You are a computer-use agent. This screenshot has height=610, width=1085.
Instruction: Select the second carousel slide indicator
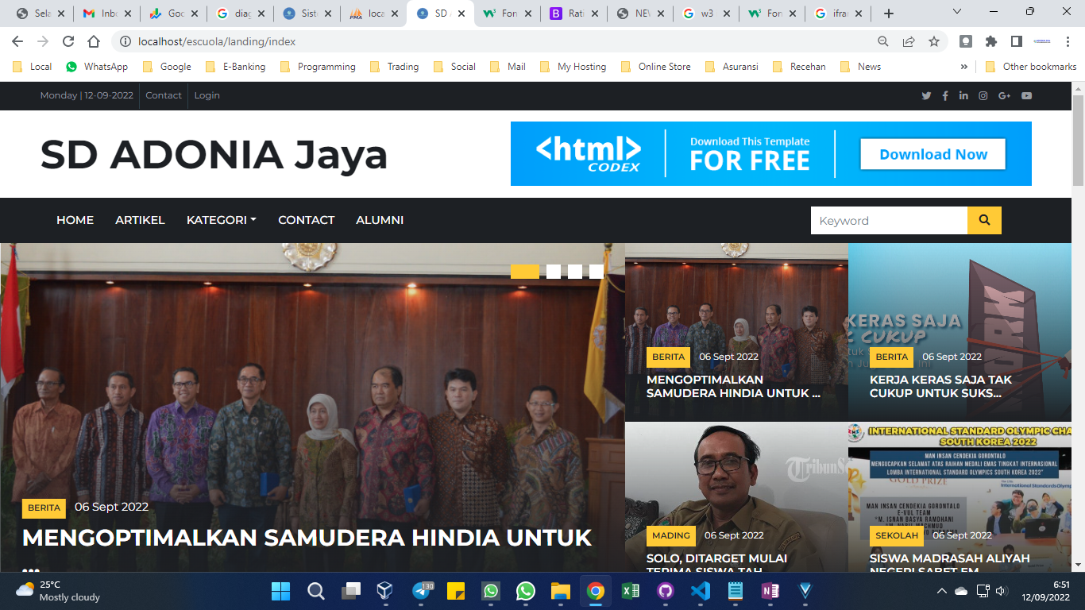pos(554,272)
